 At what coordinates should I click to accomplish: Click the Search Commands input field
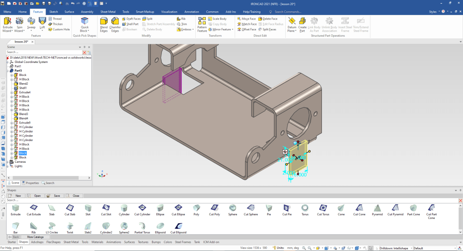pos(294,11)
